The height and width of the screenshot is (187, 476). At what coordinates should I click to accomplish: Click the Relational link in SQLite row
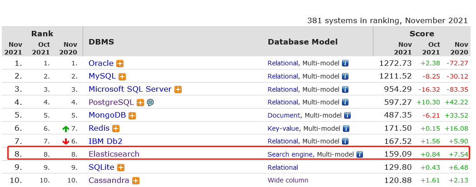coord(283,167)
